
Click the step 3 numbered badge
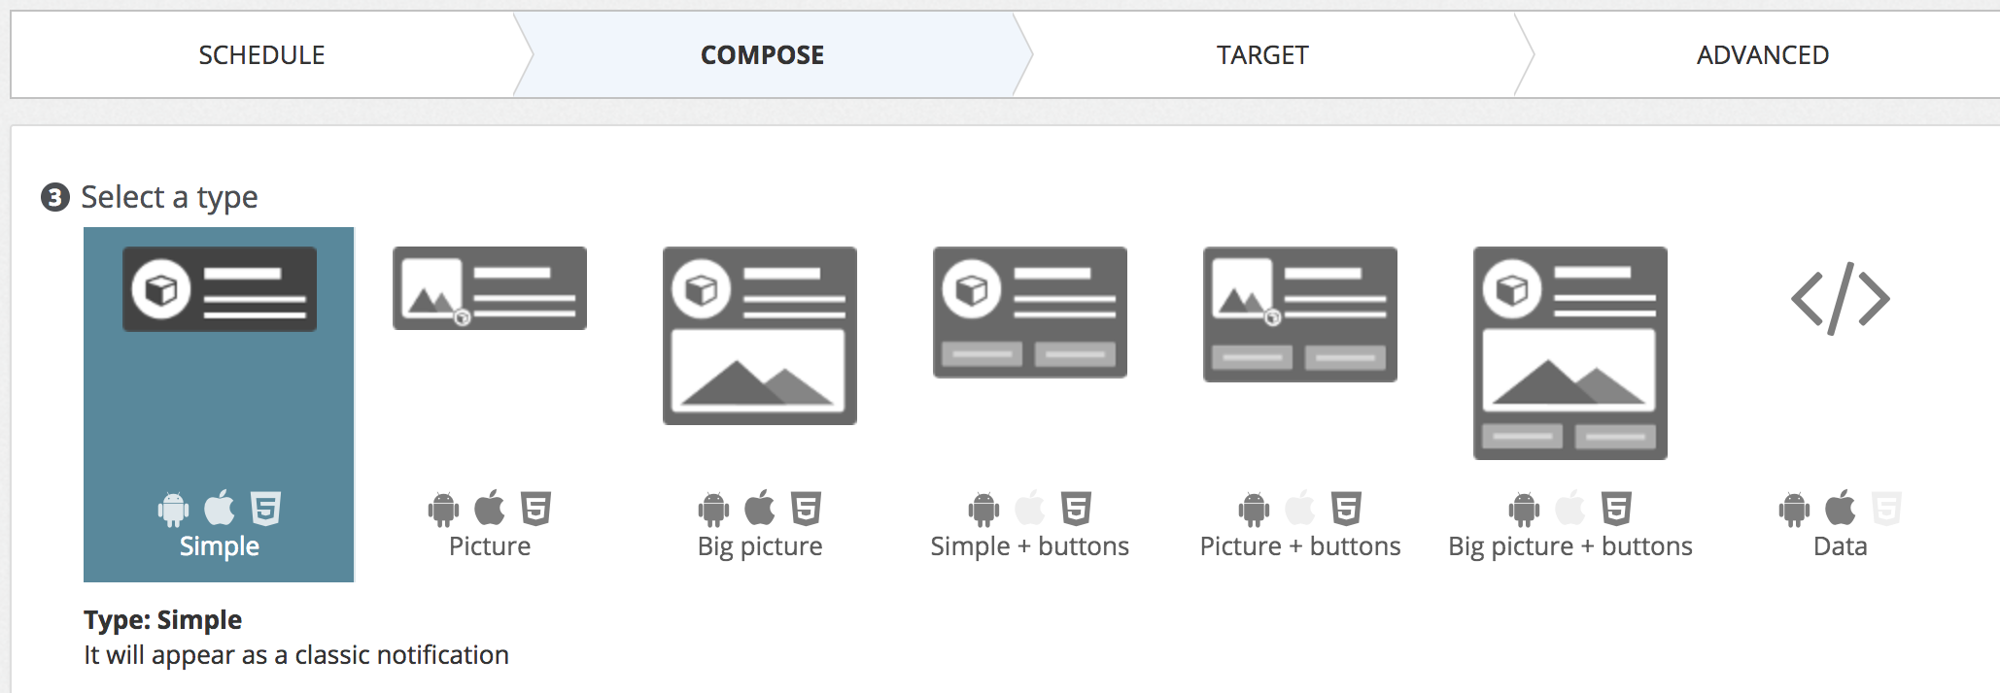tap(53, 196)
